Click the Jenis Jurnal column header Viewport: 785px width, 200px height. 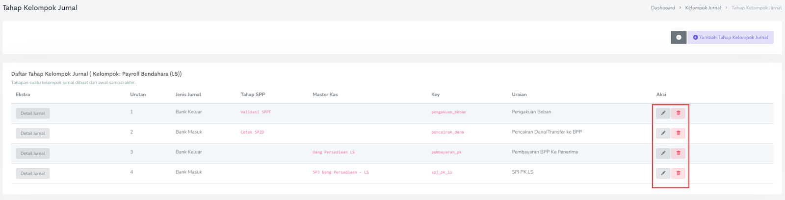coord(188,94)
